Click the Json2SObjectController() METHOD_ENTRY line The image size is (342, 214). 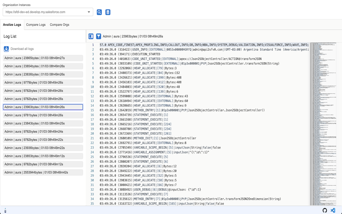pos(182,110)
